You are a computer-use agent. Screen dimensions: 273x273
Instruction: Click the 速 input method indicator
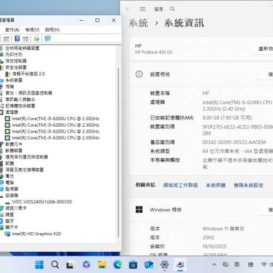(x=251, y=264)
